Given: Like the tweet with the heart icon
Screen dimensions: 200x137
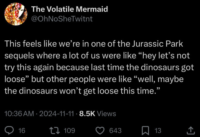Looking at the screenshot, I should [100, 130].
